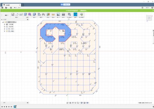
Task: Click the Save disk icon
Action: click(x=11, y=7)
